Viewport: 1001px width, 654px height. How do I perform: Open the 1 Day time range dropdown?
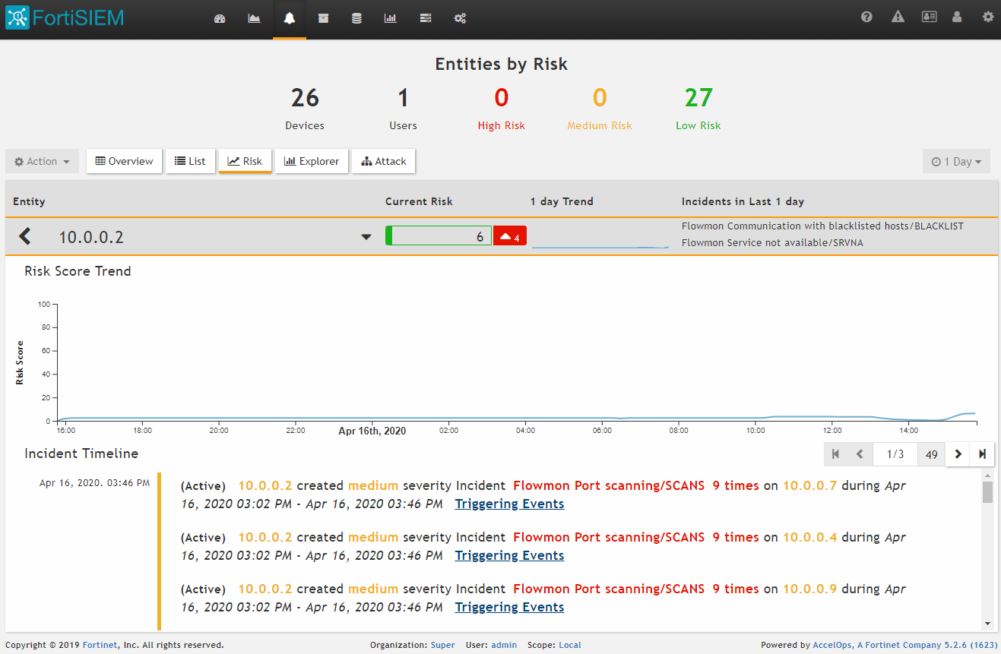tap(956, 162)
